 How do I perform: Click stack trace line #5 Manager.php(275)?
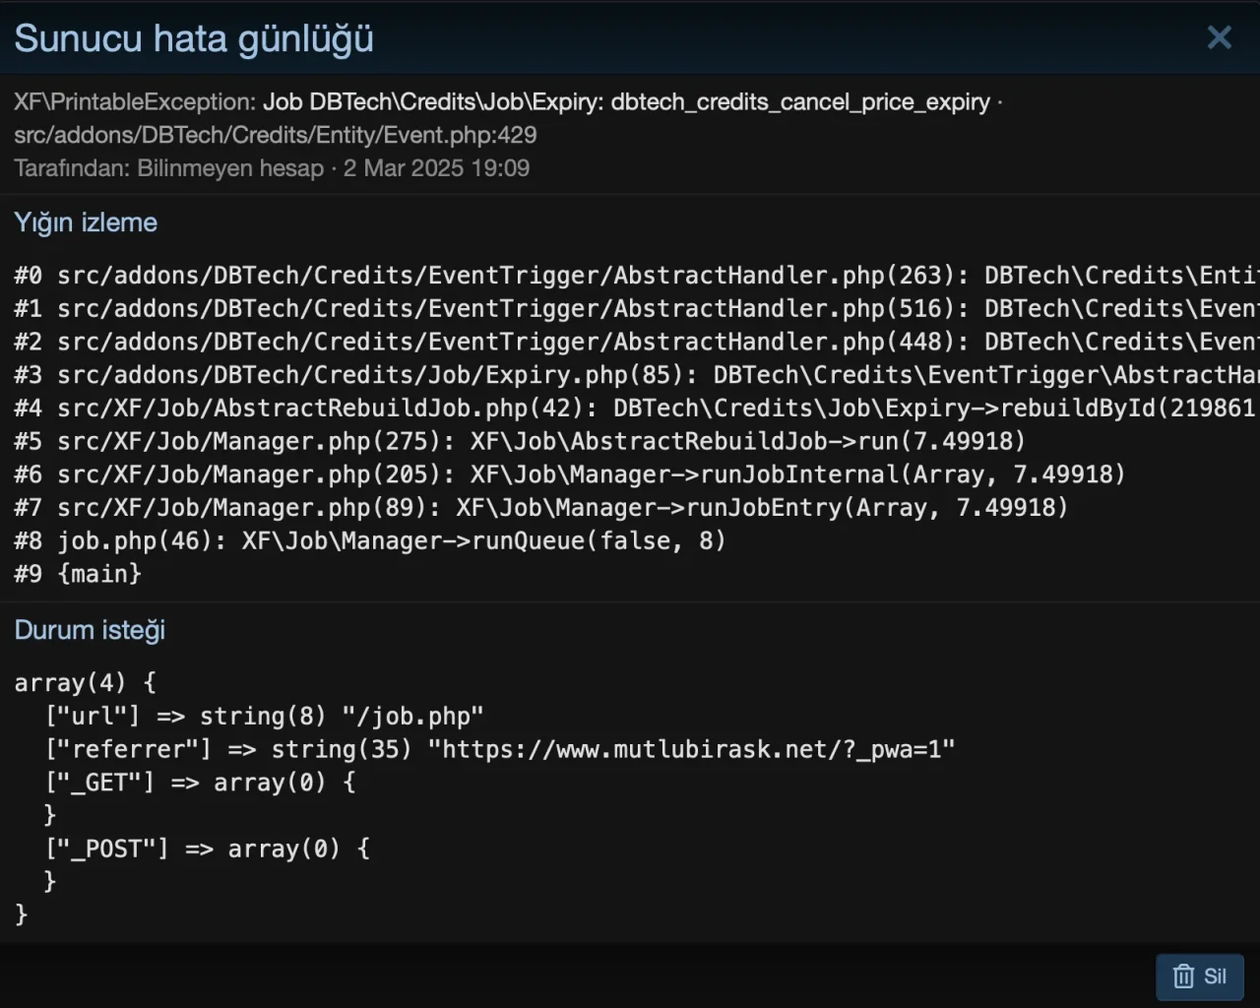pyautogui.click(x=520, y=441)
